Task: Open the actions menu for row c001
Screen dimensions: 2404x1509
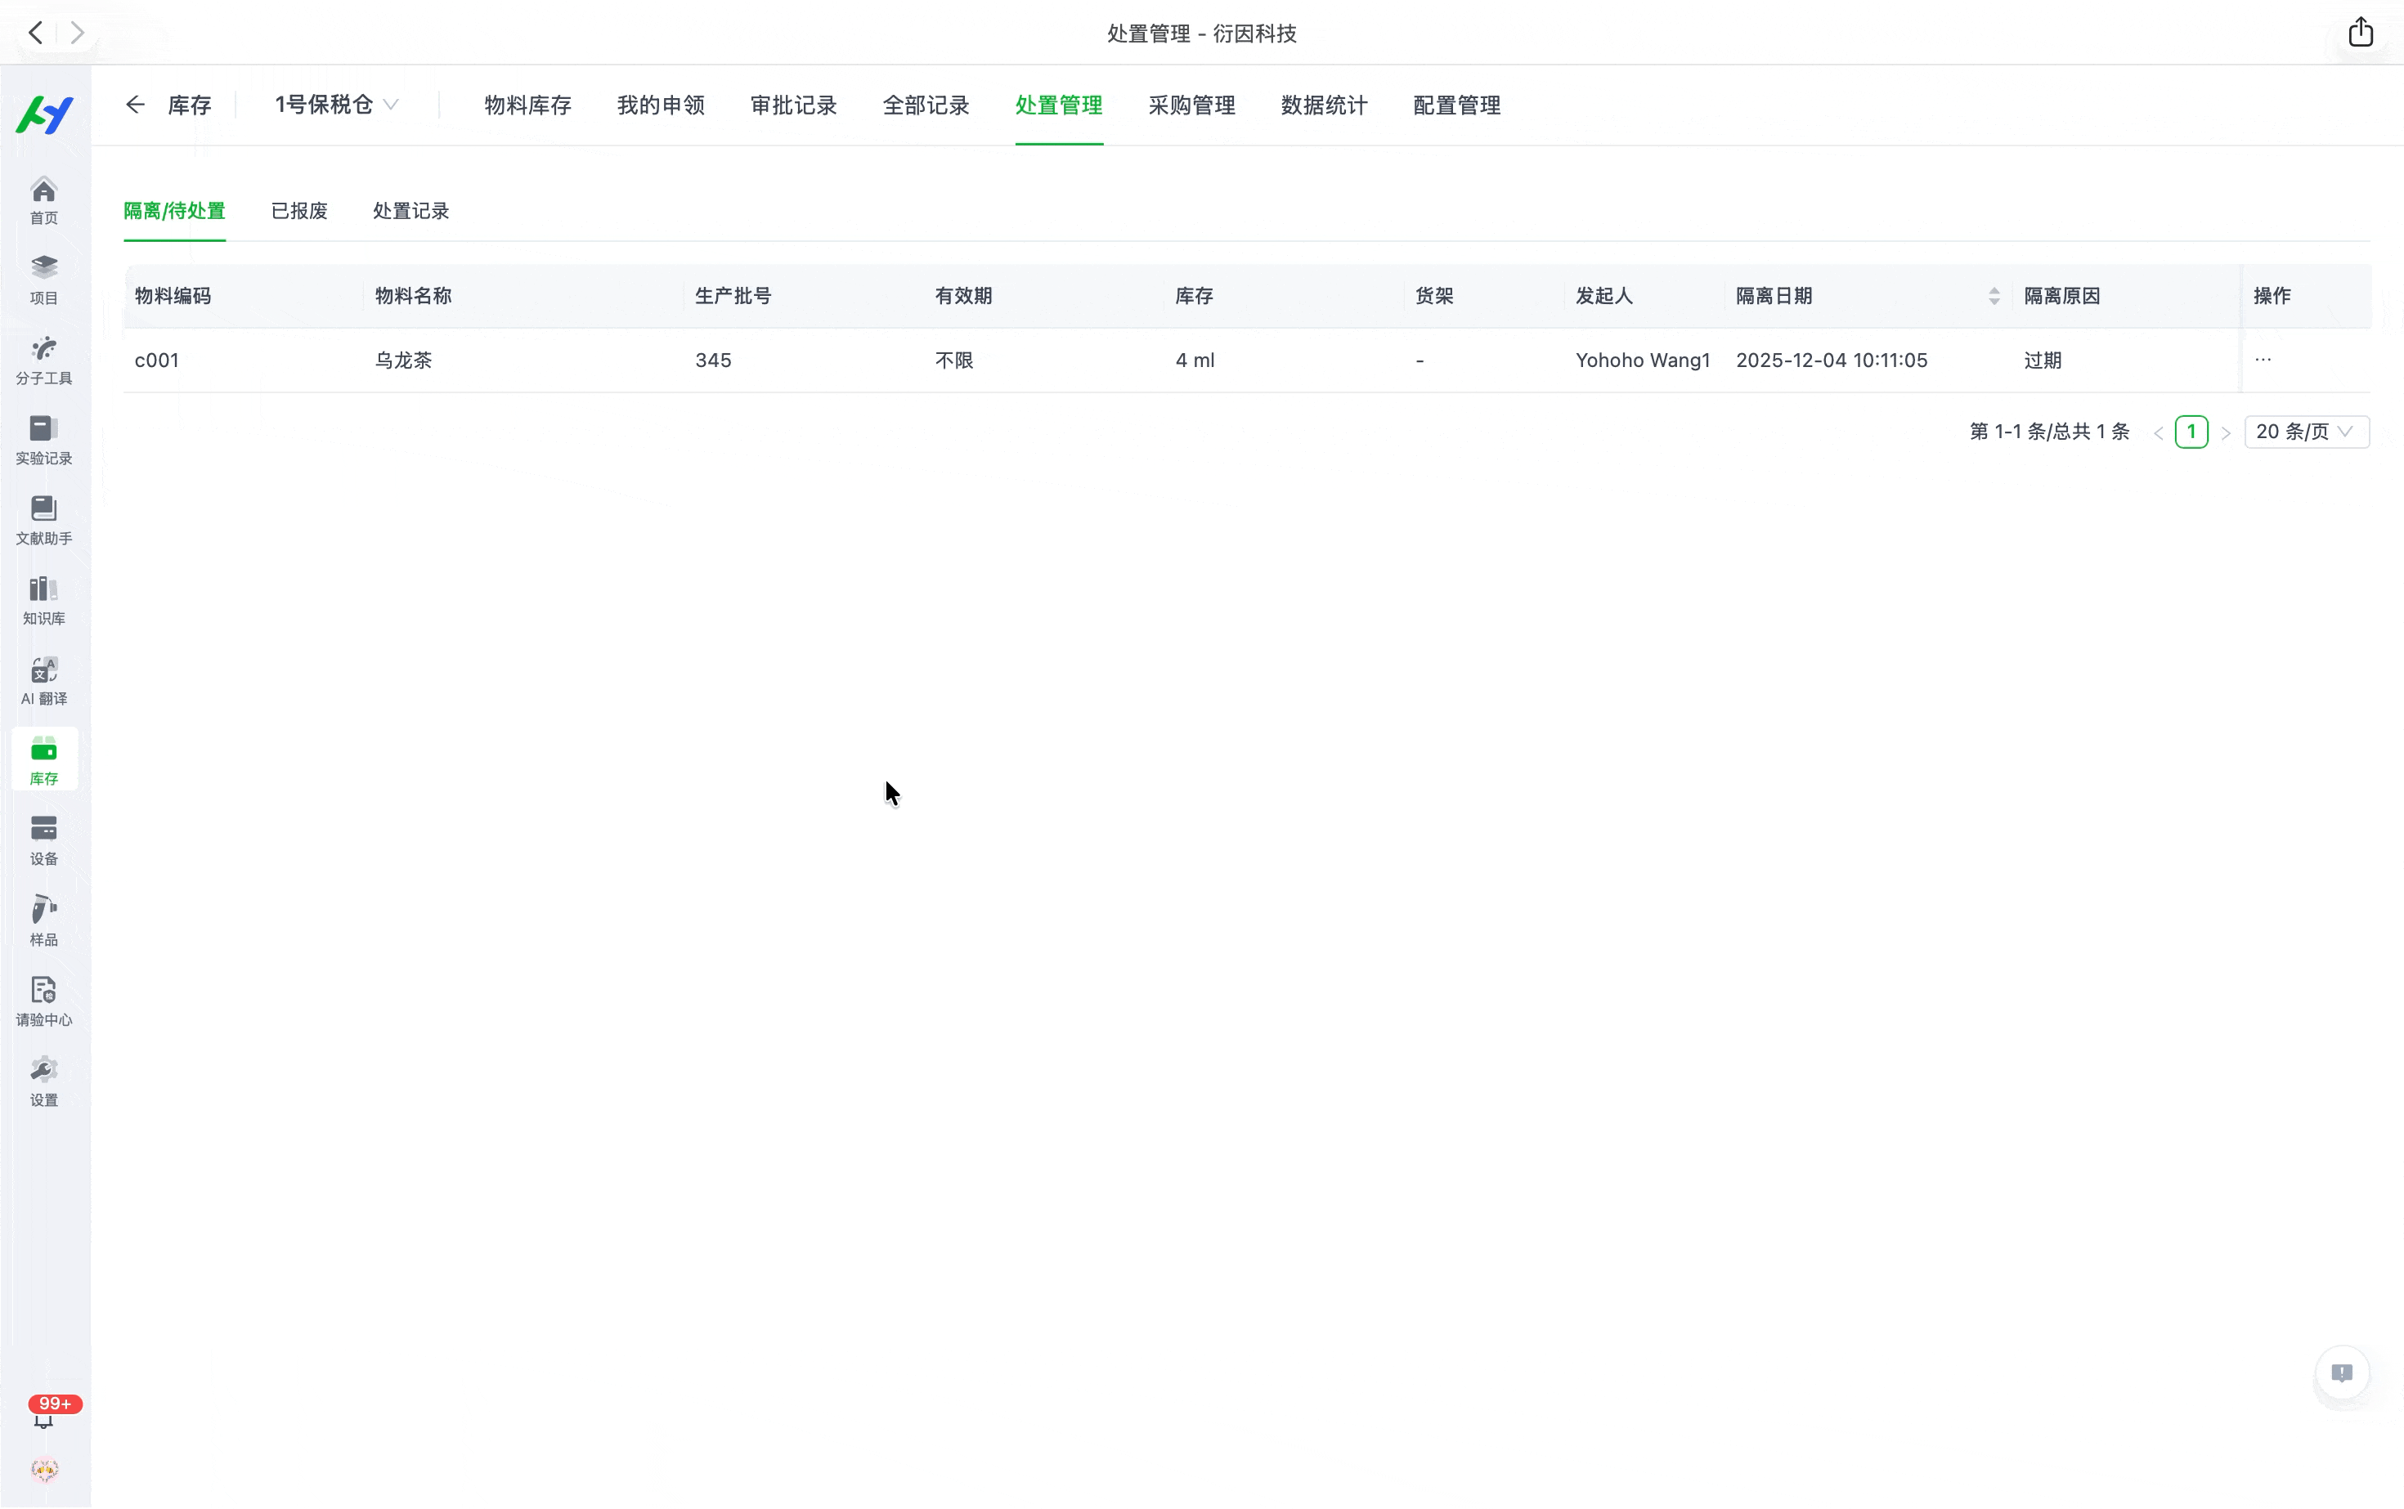Action: pyautogui.click(x=2263, y=360)
